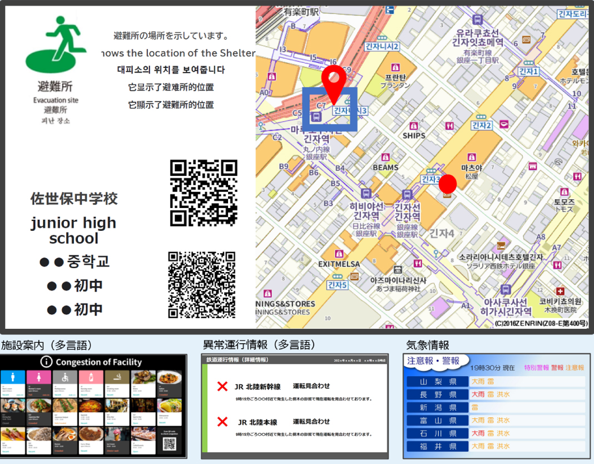The height and width of the screenshot is (464, 594).
Task: Select the women's room facility icon
Action: 39,377
